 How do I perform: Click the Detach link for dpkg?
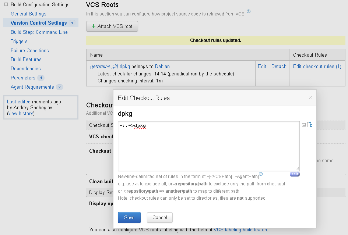click(x=279, y=66)
